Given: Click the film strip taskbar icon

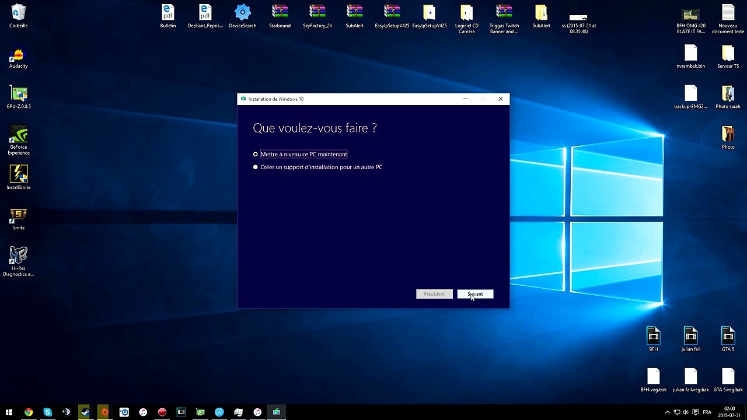Looking at the screenshot, I should tap(181, 412).
